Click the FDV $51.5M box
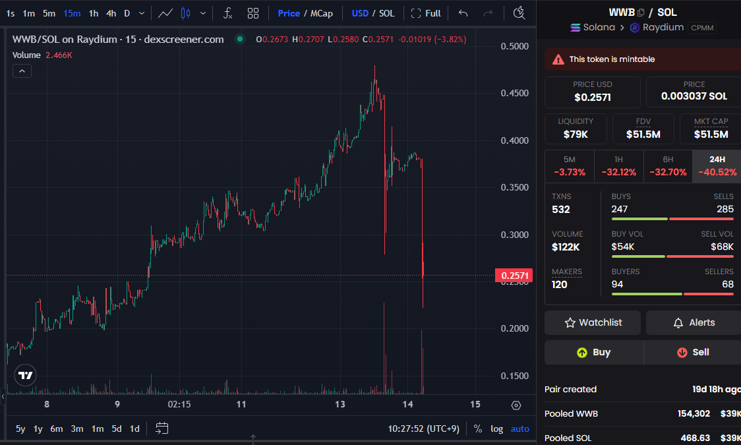This screenshot has width=741, height=445. [643, 129]
